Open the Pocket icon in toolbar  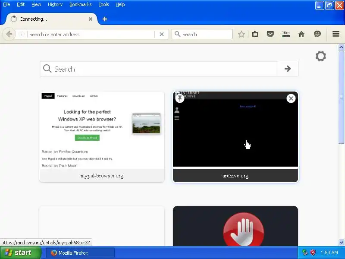tap(270, 34)
